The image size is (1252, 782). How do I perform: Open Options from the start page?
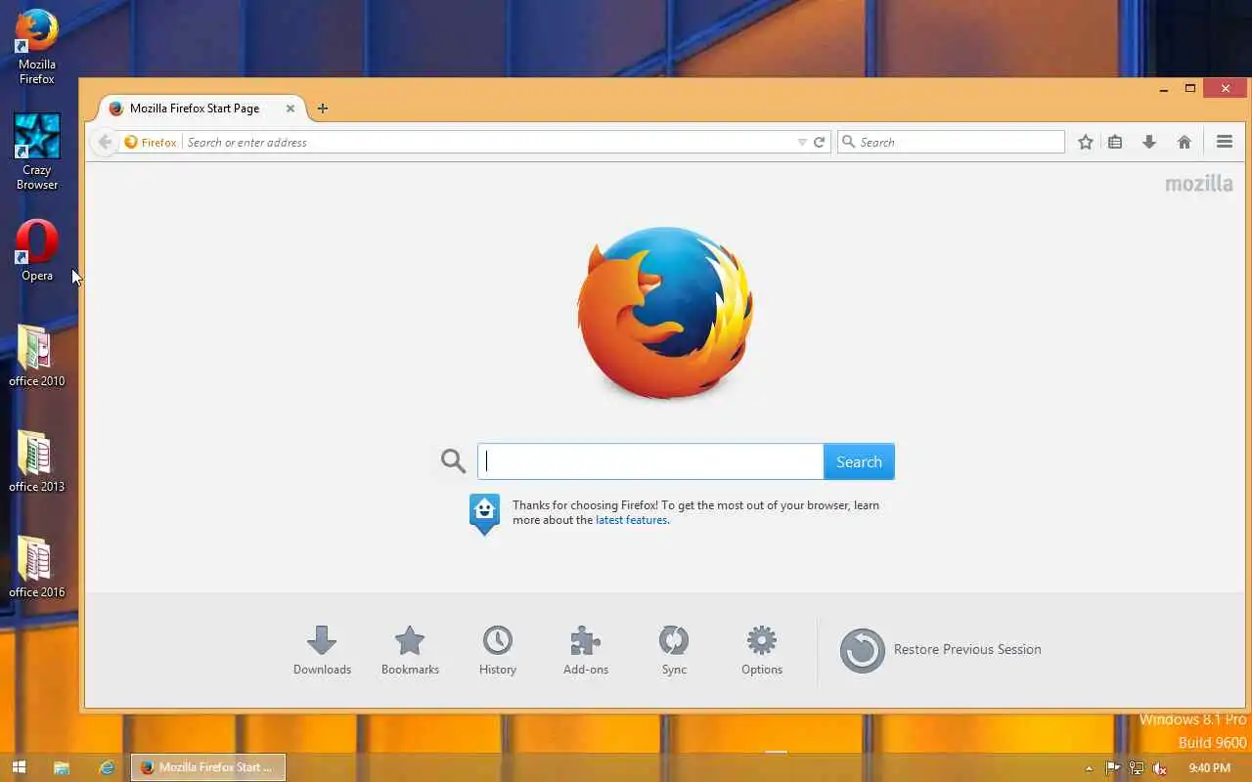(x=762, y=651)
